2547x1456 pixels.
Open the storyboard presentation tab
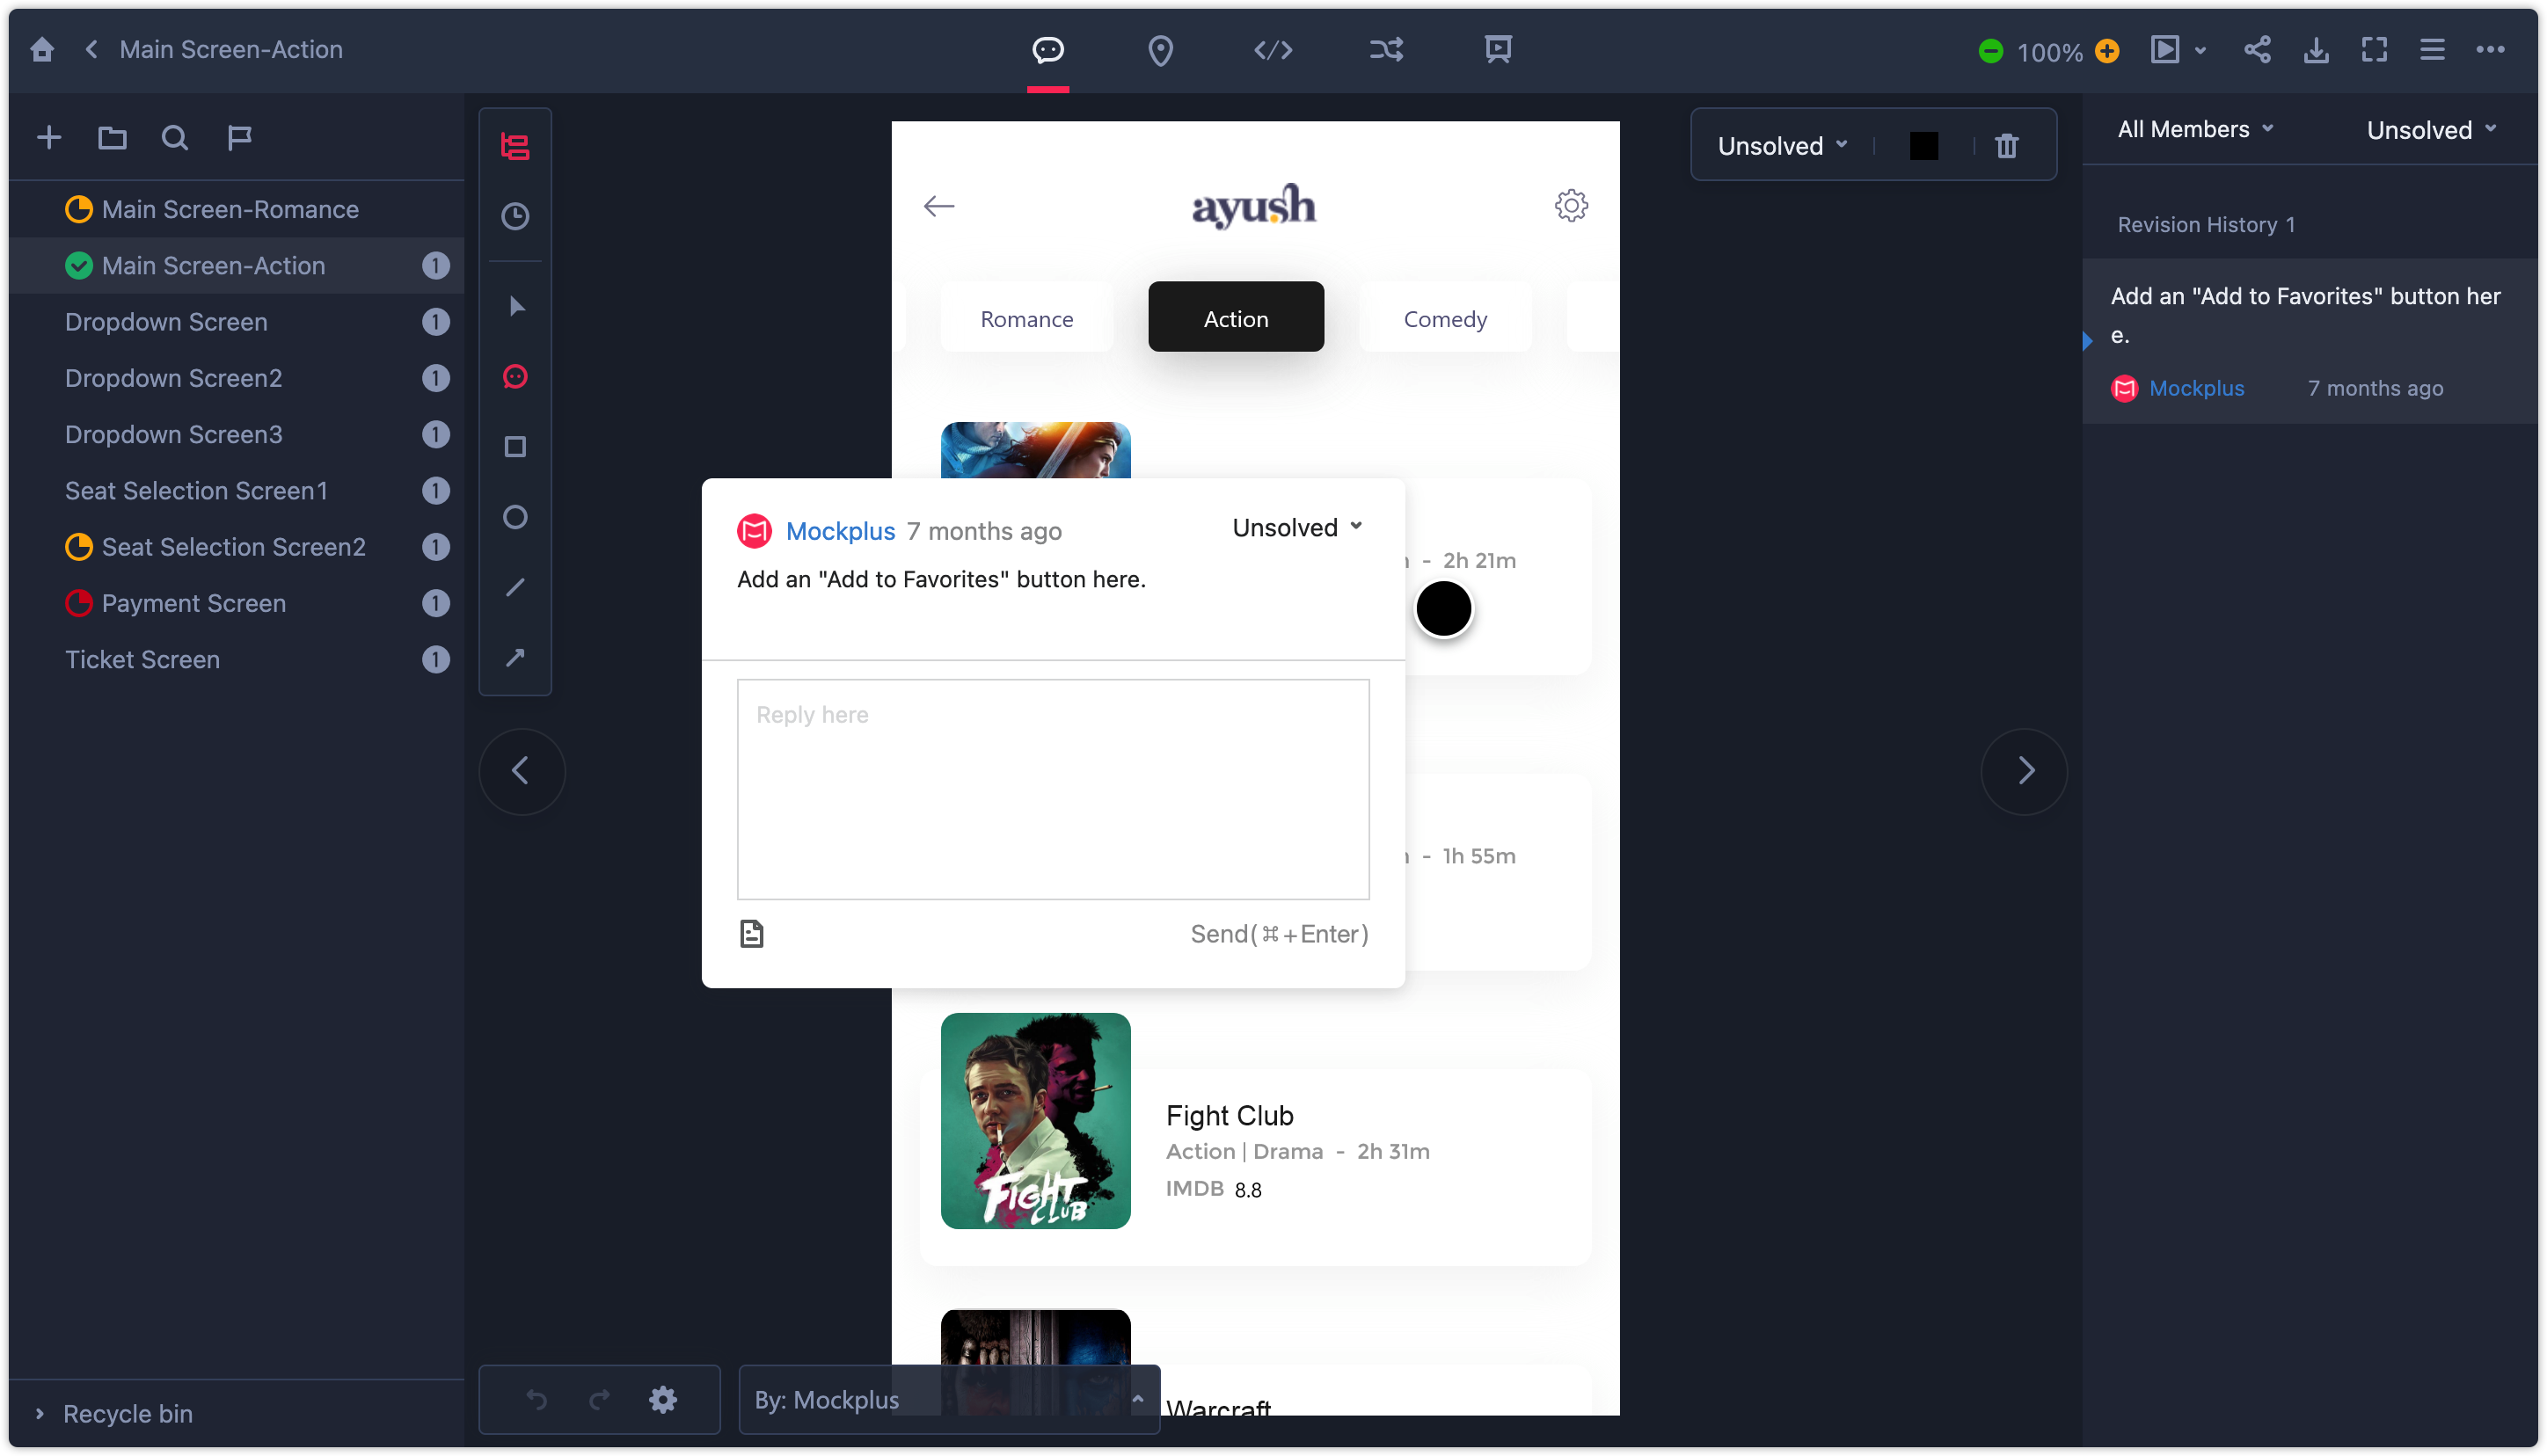[1498, 49]
